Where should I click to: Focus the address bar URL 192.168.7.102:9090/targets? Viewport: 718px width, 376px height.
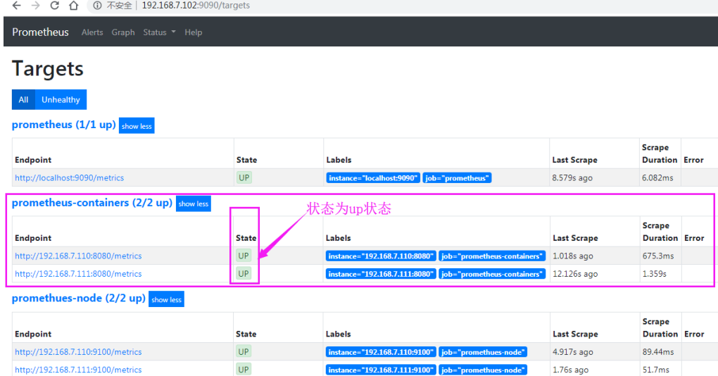pyautogui.click(x=196, y=6)
